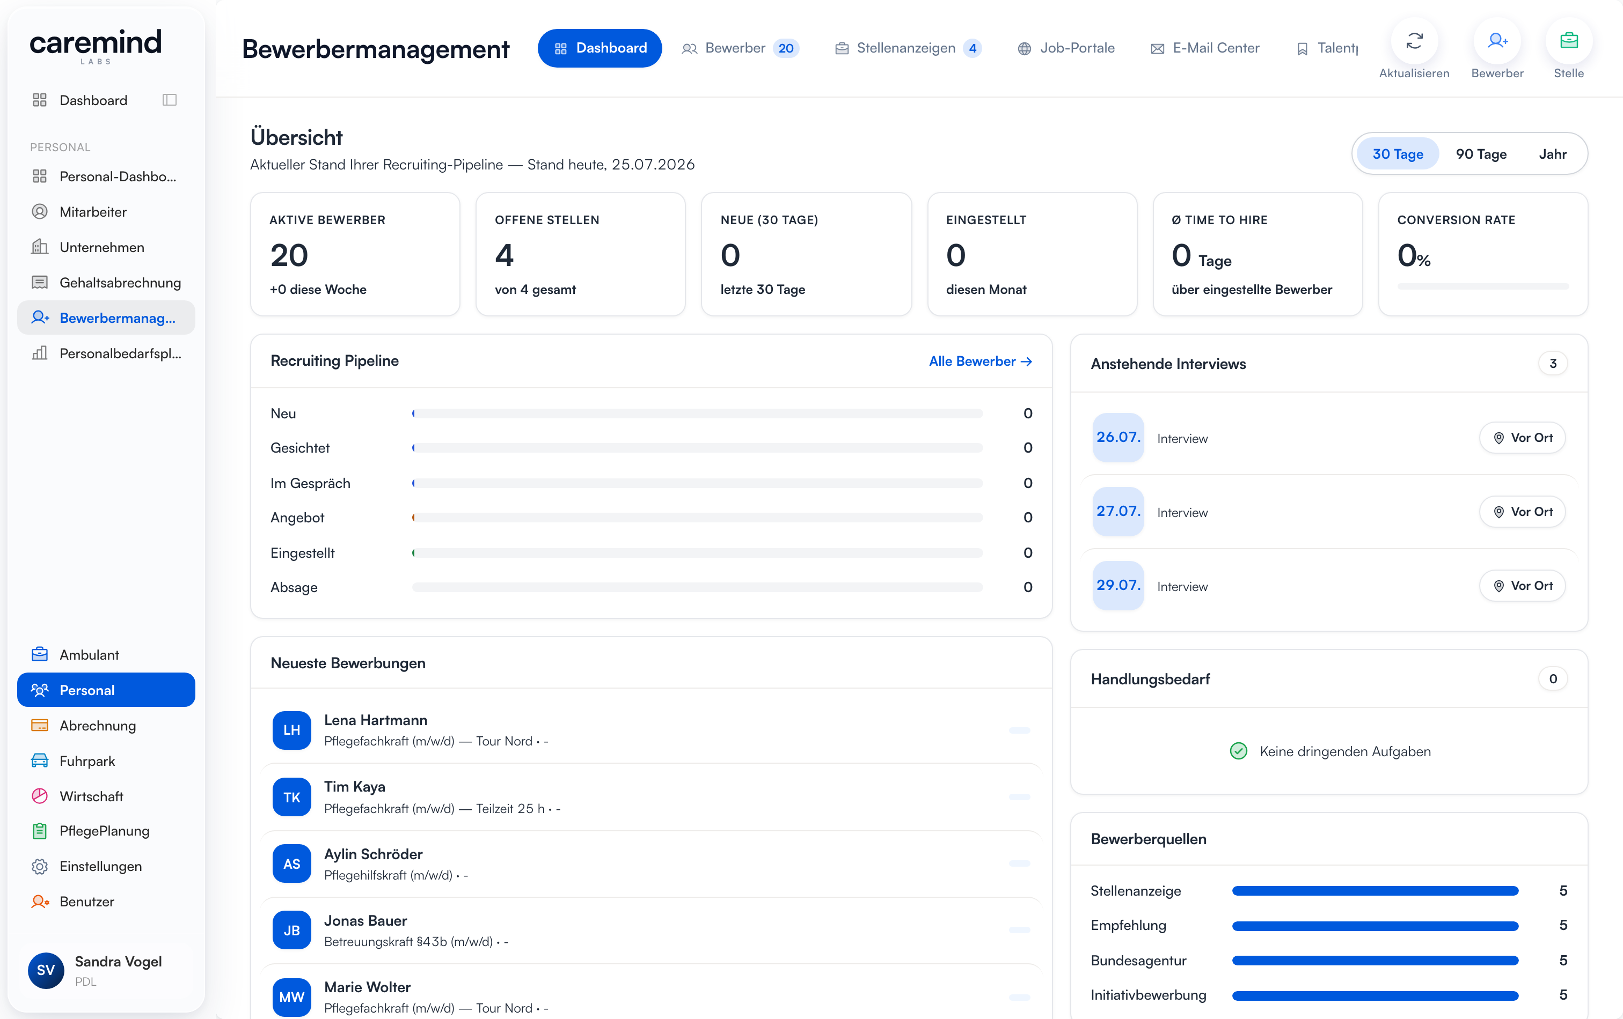Select the 30 Tage period toggle

tap(1397, 153)
